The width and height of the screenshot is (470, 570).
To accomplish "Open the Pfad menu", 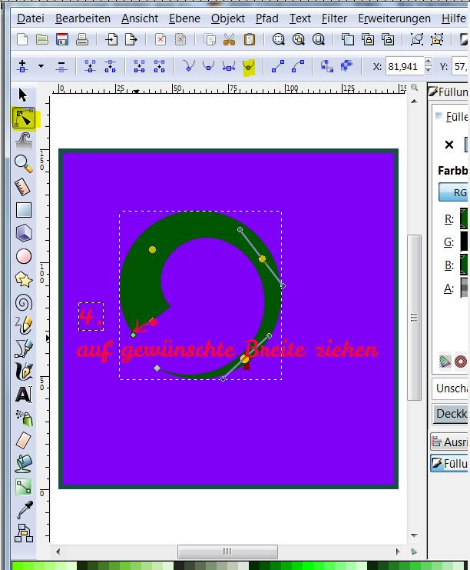I will point(266,18).
